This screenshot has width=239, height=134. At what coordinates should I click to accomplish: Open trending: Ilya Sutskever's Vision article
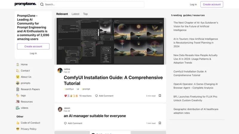[196, 26]
